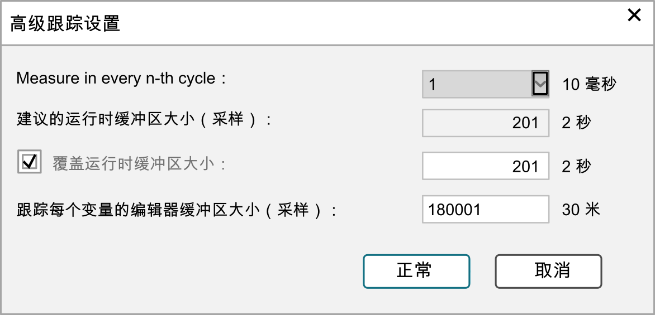Click the 建议的运行时缓冲区大小（采样）label
Screen dimensions: 655x315
click(x=143, y=120)
